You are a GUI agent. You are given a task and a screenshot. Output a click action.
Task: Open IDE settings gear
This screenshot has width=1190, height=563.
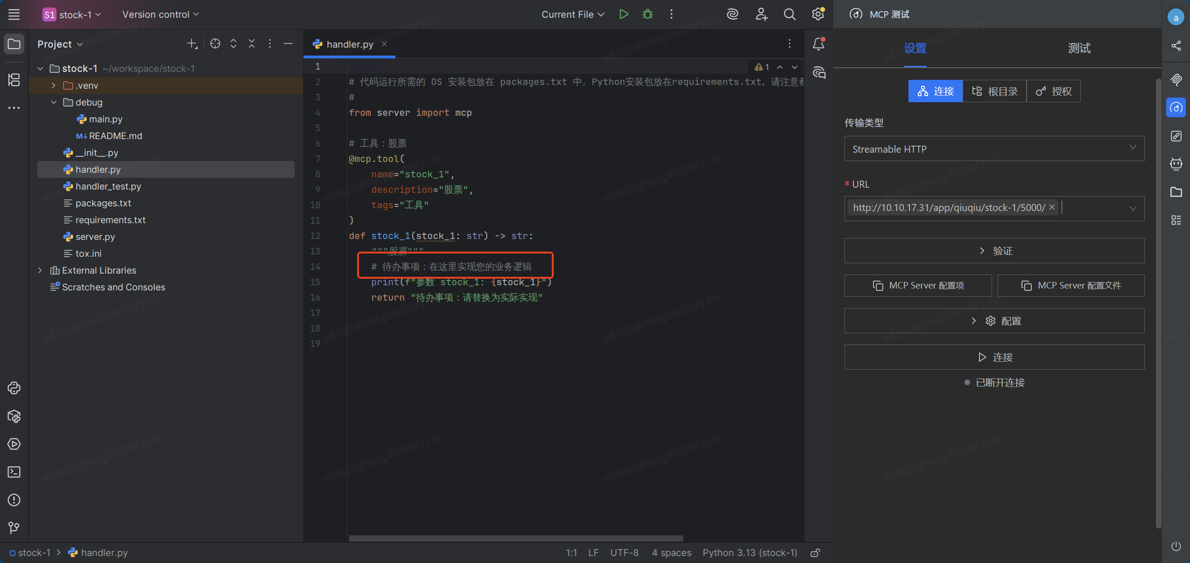click(x=818, y=14)
